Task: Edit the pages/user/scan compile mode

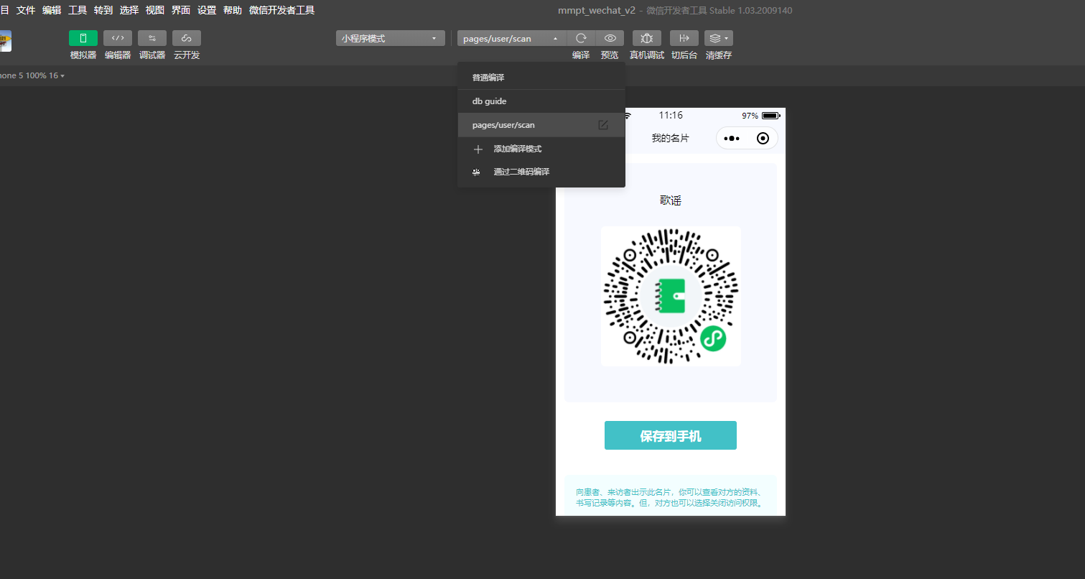Action: point(603,125)
